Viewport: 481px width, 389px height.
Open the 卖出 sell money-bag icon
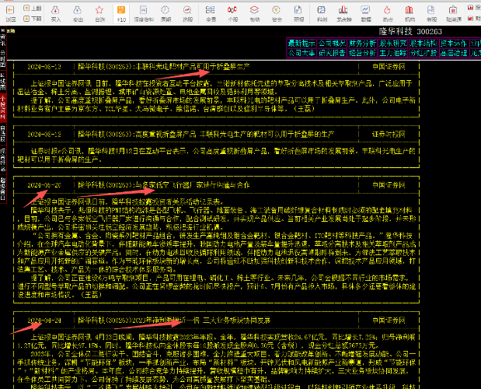[78, 10]
